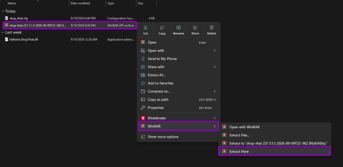343x167 pixels.
Task: Click the drop_that.cfg file icon
Action: pyautogui.click(x=7, y=18)
